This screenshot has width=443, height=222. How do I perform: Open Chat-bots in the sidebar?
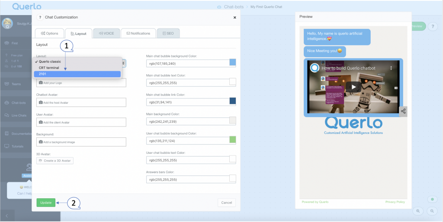pyautogui.click(x=19, y=103)
